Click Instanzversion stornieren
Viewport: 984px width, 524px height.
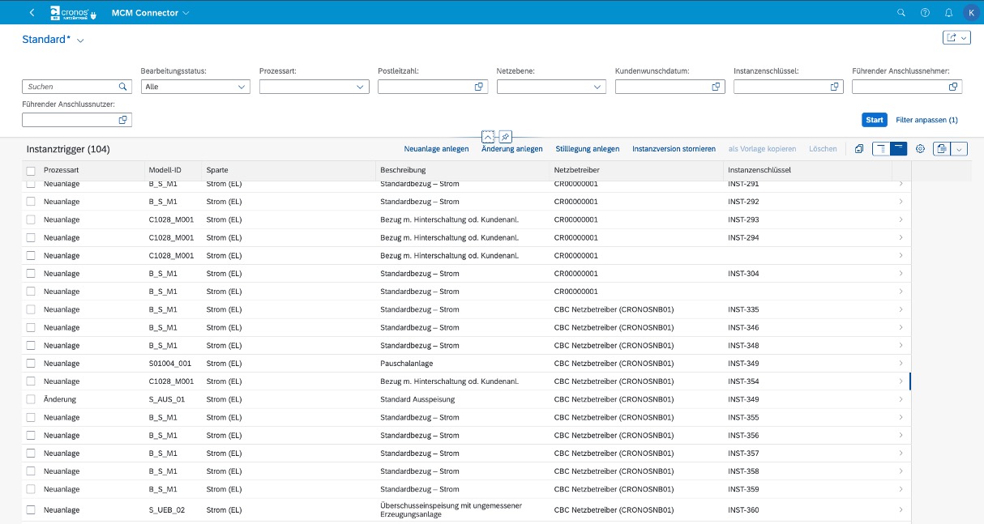point(674,149)
